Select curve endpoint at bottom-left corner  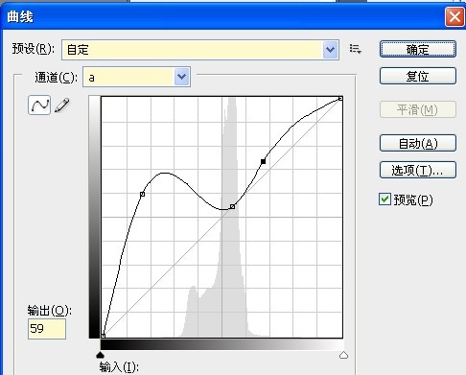[x=103, y=336]
